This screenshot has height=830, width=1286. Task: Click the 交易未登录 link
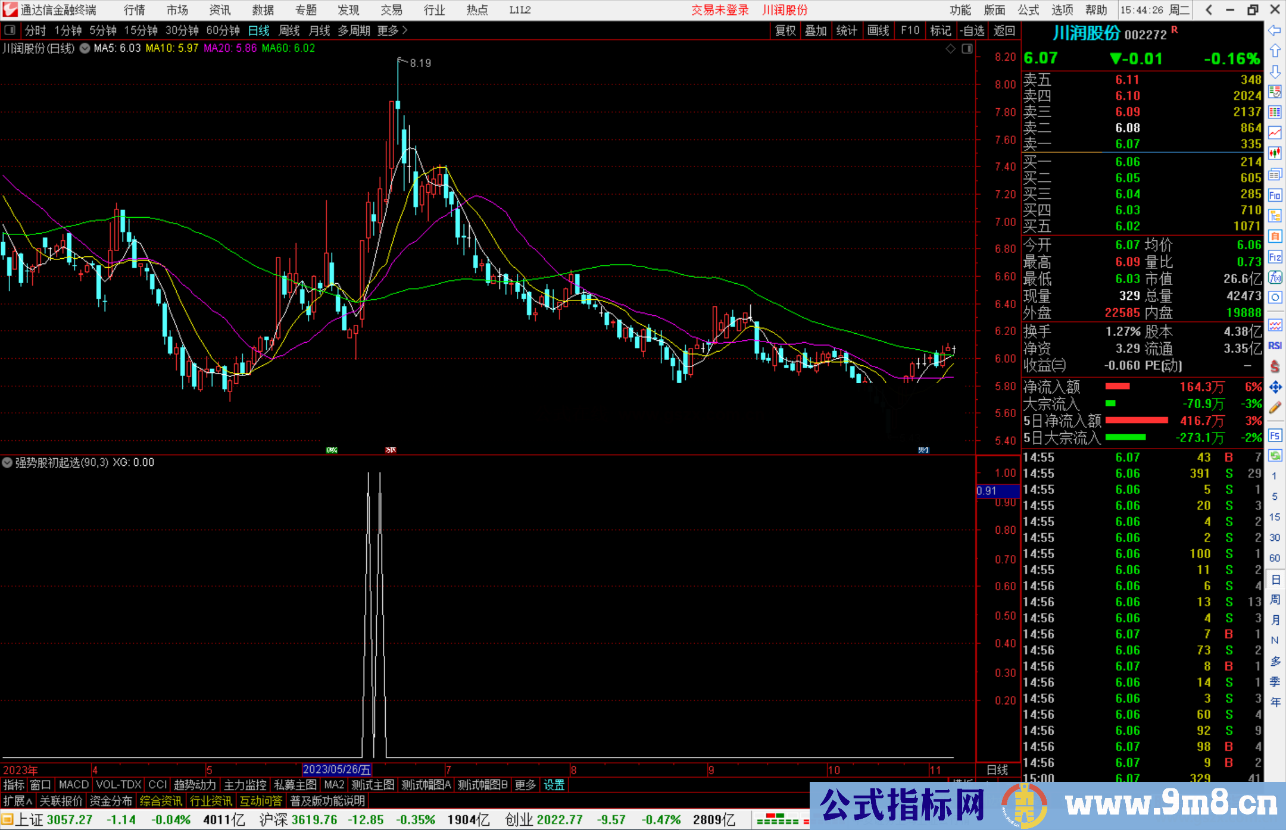click(719, 10)
